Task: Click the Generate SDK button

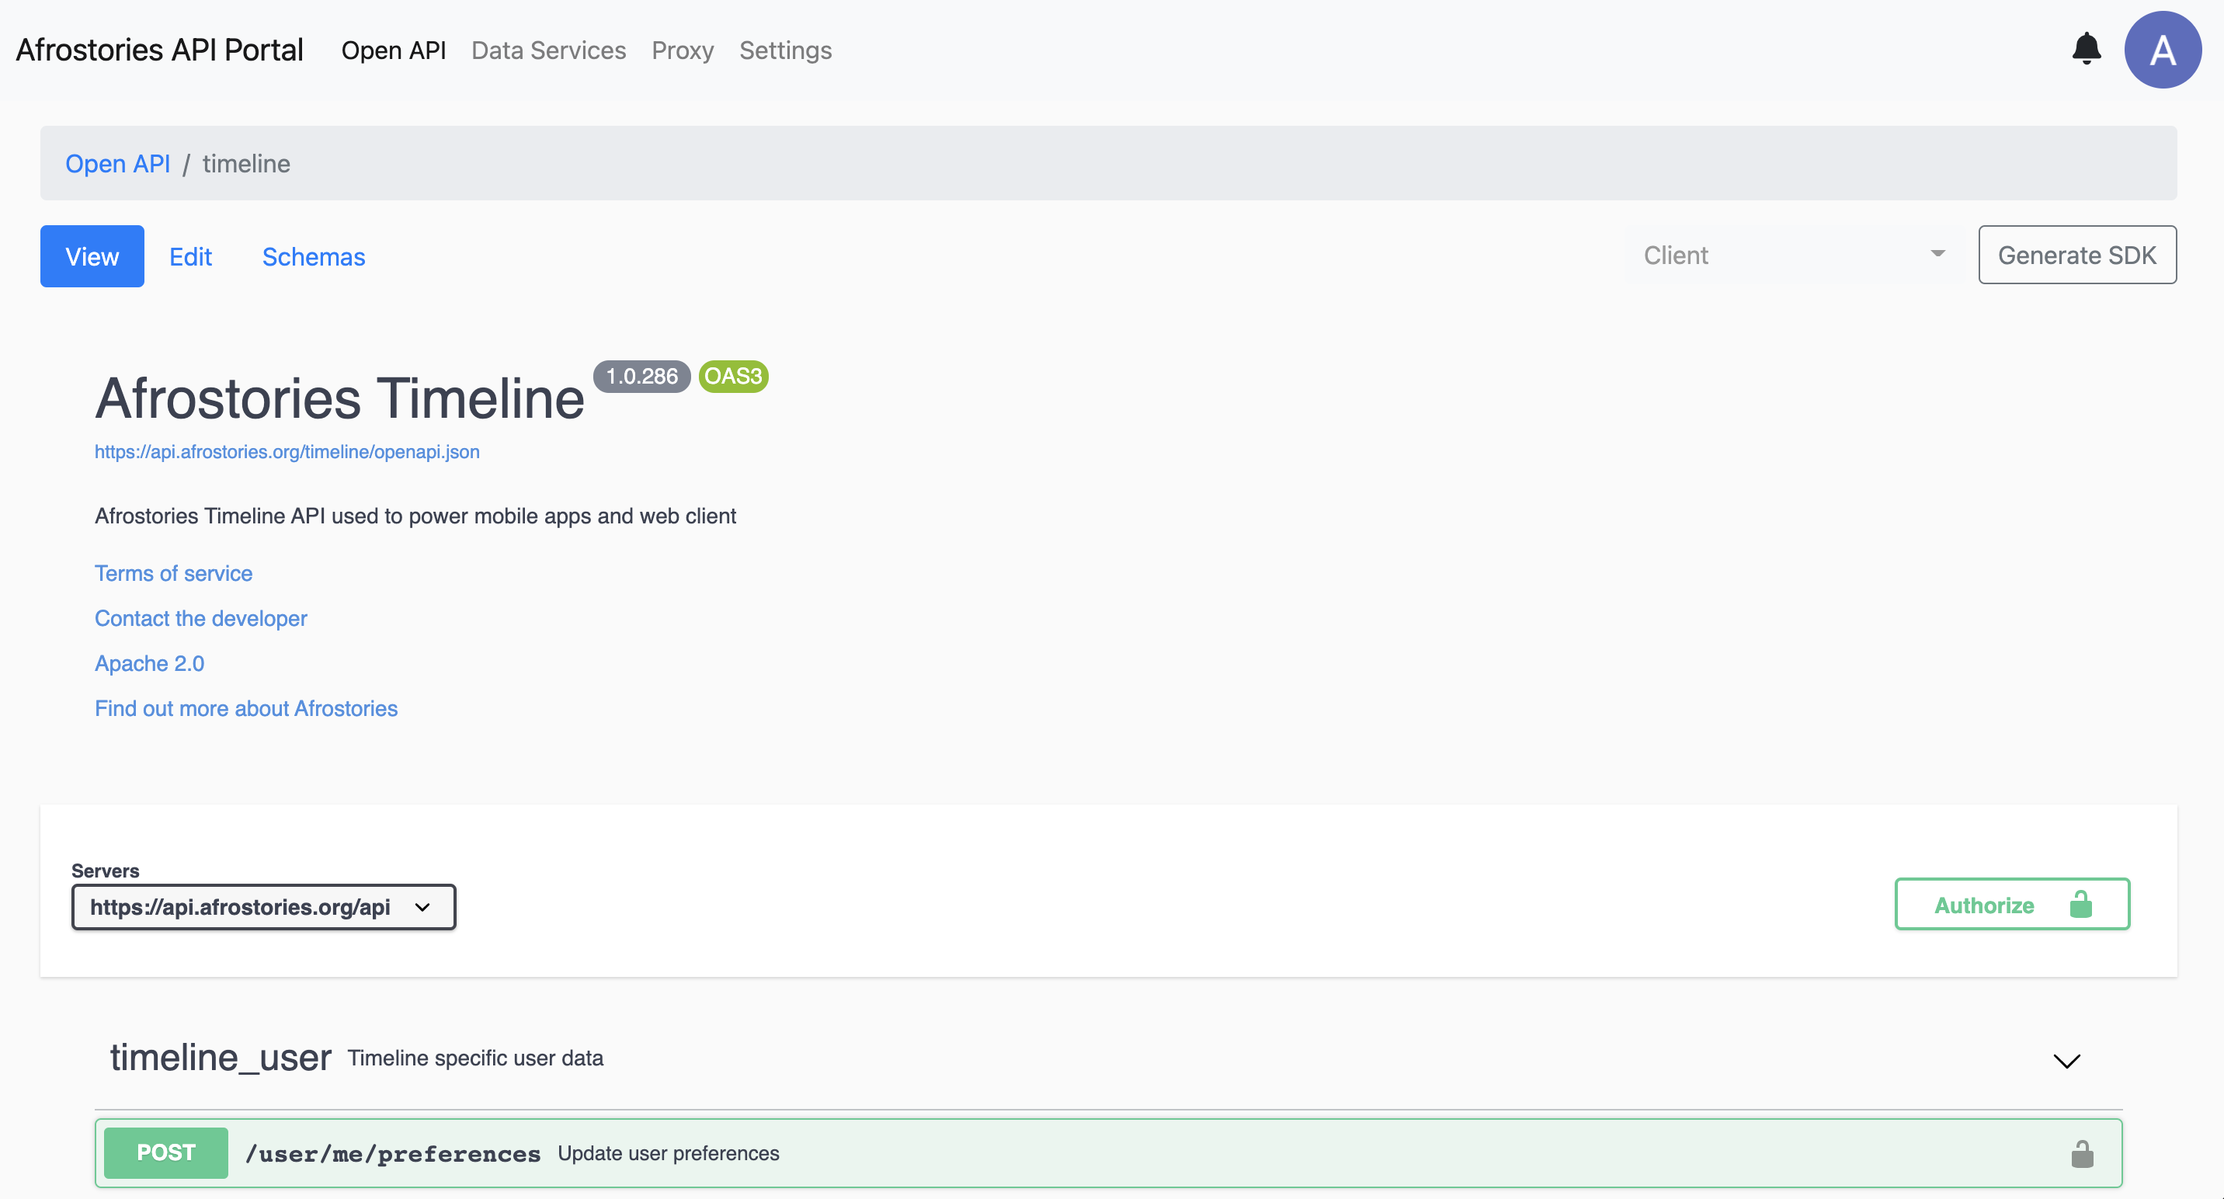Action: tap(2076, 255)
